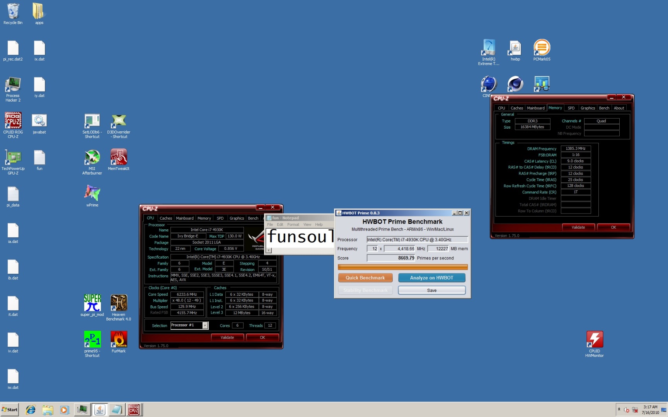This screenshot has height=417, width=668.
Task: Select CPU tab in right CPU-Z window
Action: click(501, 108)
